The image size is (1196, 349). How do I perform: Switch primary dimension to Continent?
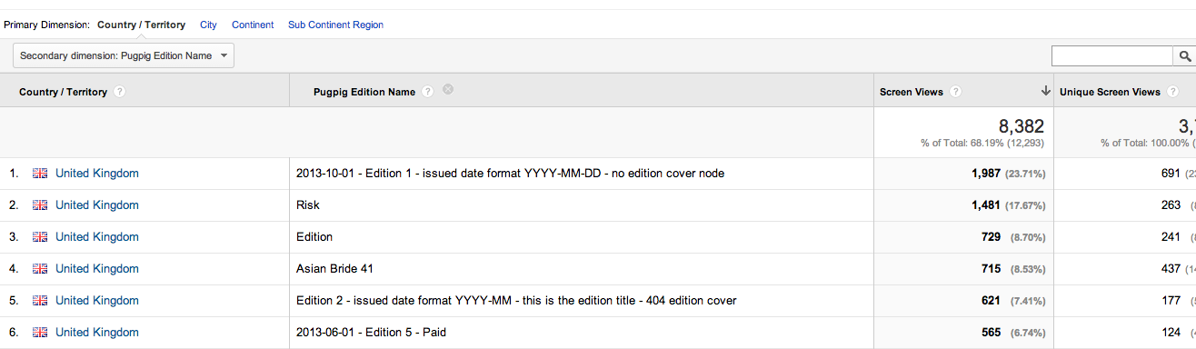[x=253, y=25]
